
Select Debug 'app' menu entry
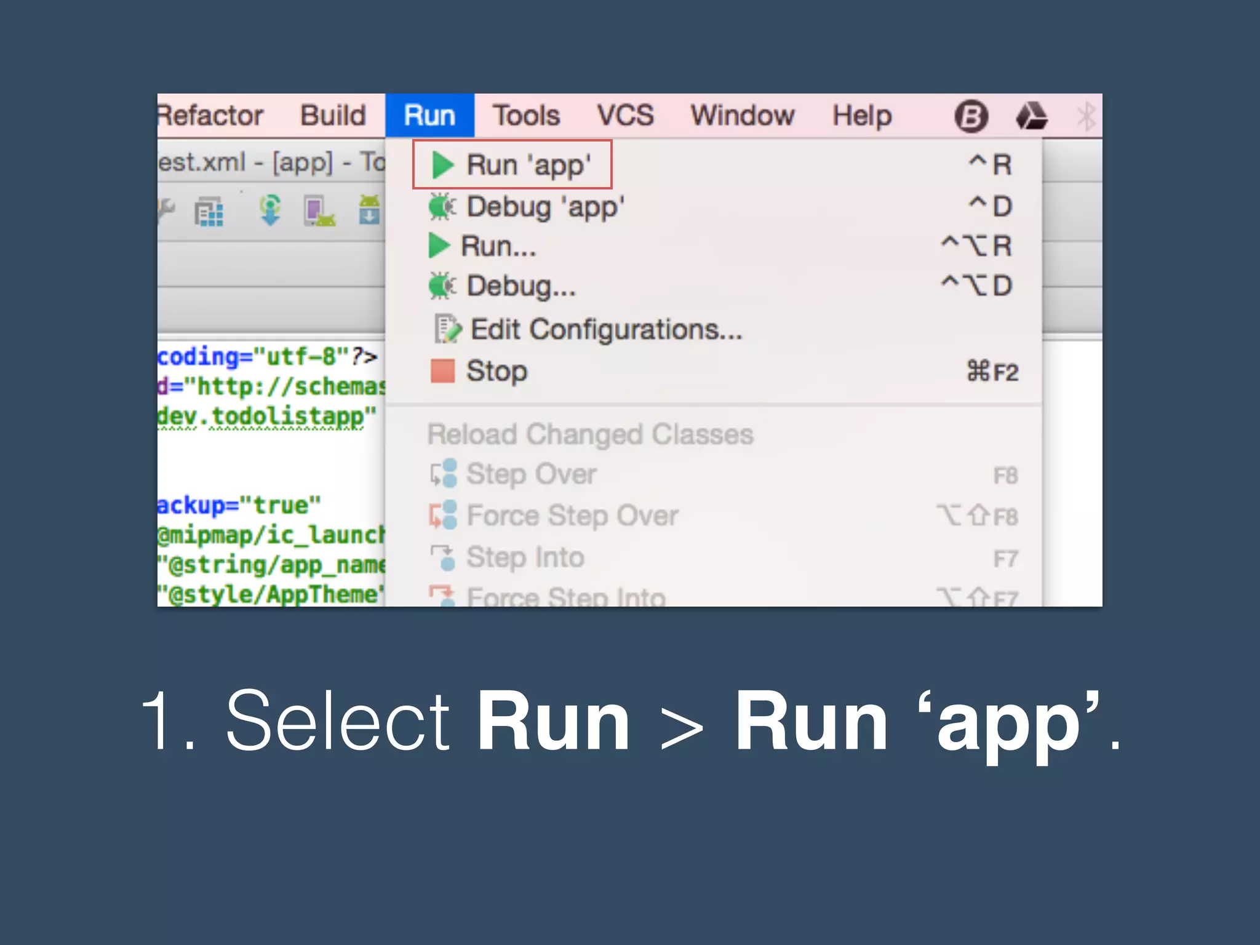click(714, 207)
